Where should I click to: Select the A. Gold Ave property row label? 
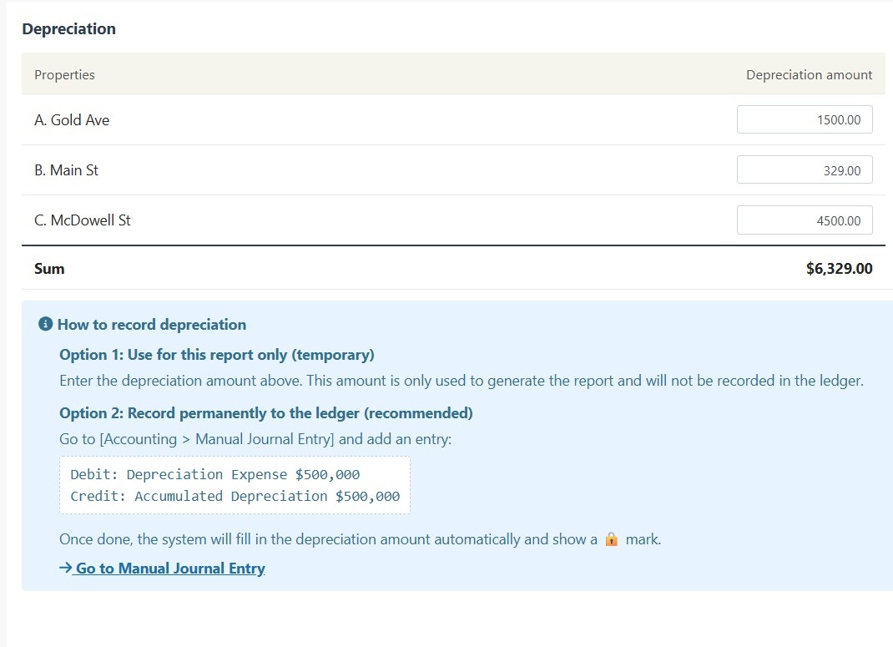[72, 120]
